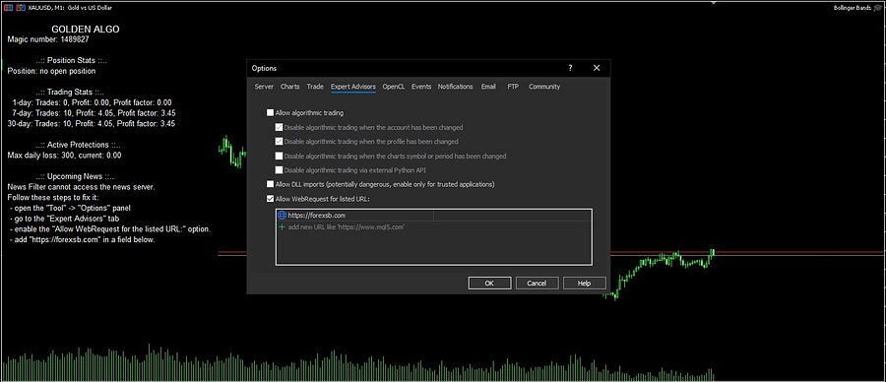
Task: Click the 1-day trading stats line
Action: pos(92,102)
